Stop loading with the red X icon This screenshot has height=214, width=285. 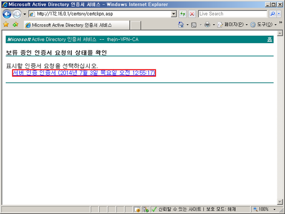tap(192, 14)
